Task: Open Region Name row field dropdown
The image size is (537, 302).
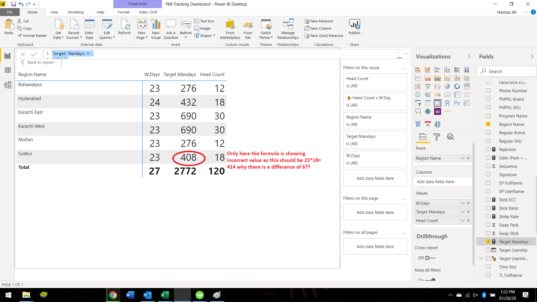Action: click(x=462, y=158)
